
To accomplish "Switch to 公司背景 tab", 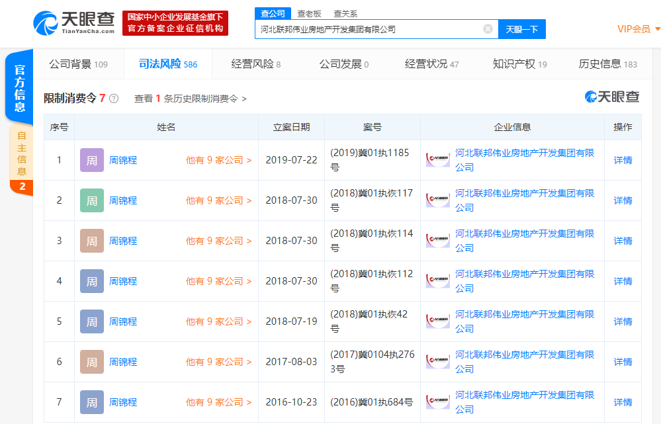I will 79,64.
